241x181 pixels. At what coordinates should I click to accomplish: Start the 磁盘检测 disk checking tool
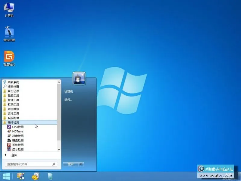(18, 136)
